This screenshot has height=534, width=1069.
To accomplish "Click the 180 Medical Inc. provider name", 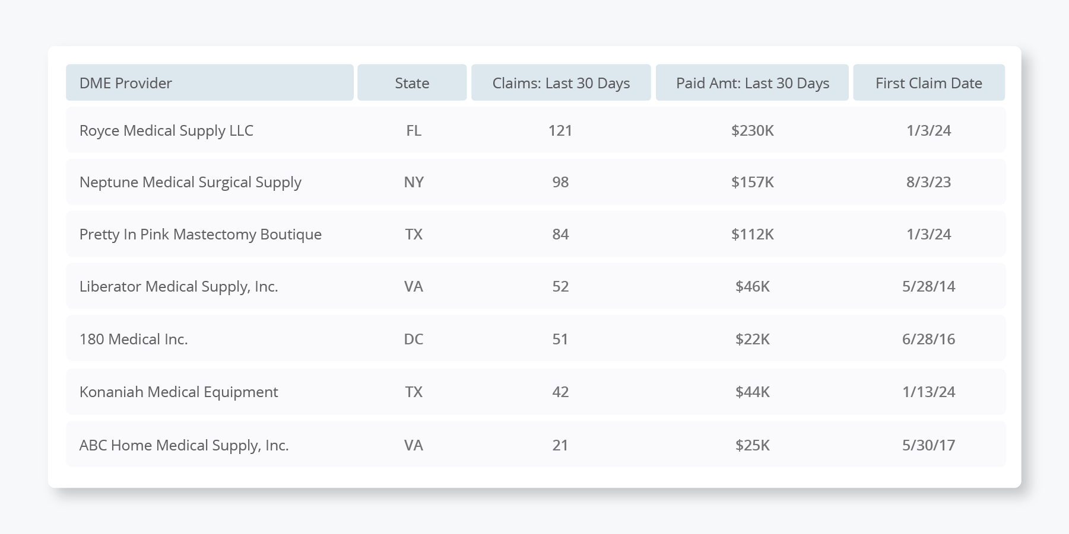I will point(134,339).
